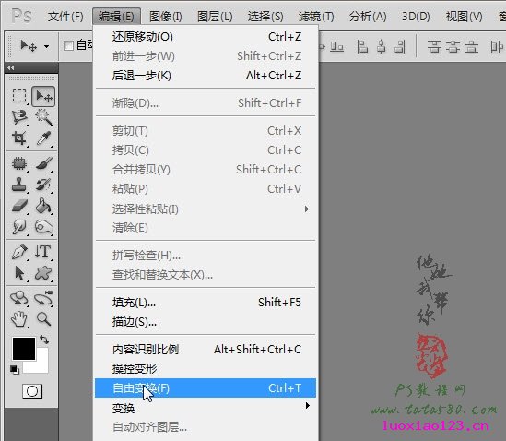Open the 文件(F) menu
The image size is (506, 441).
pos(65,17)
